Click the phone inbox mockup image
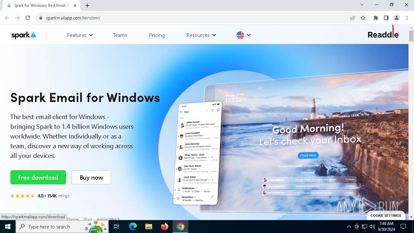414x233 pixels. coord(198,153)
